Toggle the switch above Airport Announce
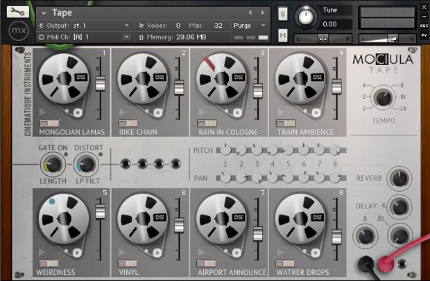Image resolution: width=430 pixels, height=281 pixels. tap(206, 264)
